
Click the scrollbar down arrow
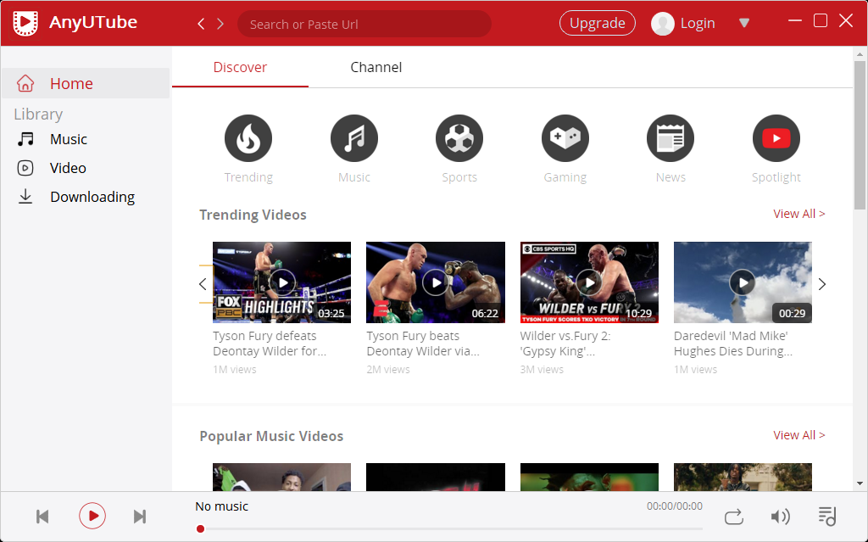click(860, 483)
